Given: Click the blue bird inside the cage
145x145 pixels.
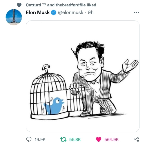Looking at the screenshot, I should [x=54, y=106].
